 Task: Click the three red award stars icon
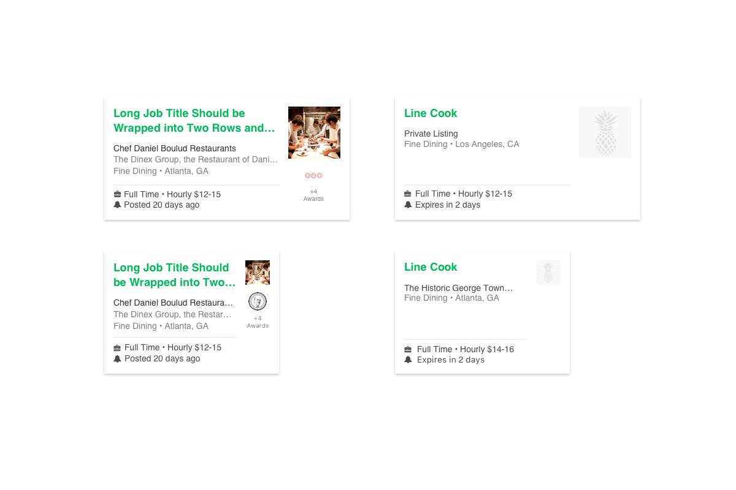point(313,176)
